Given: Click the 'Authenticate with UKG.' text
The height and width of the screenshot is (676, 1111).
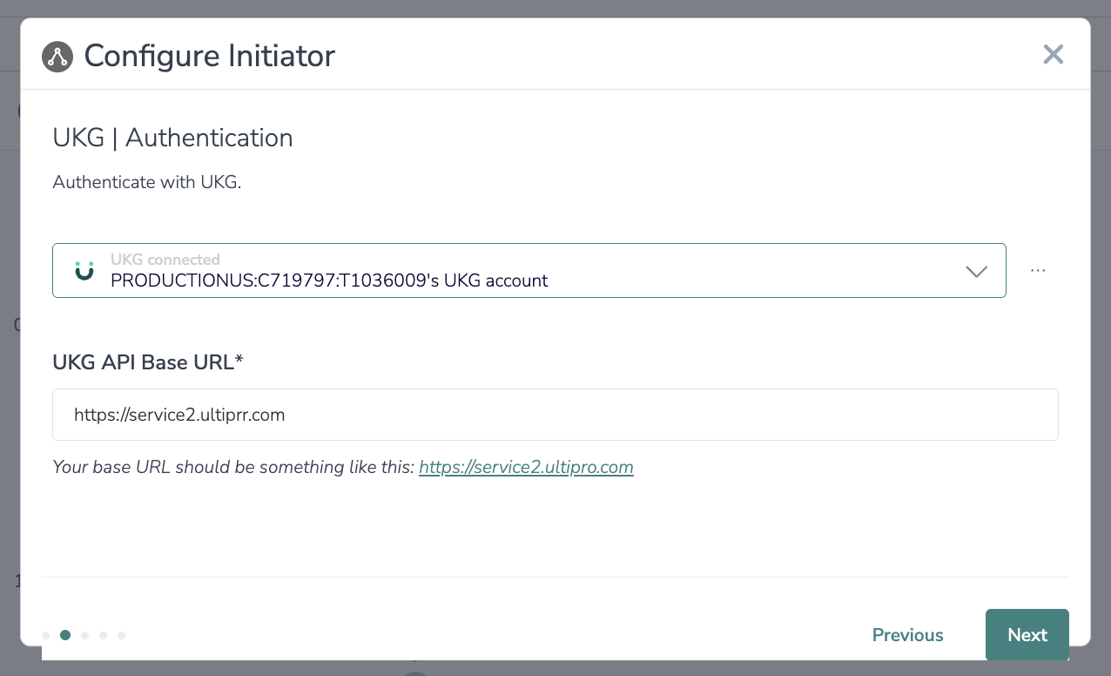Looking at the screenshot, I should [x=146, y=183].
